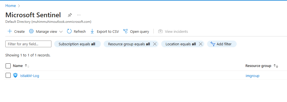Open the imgroup resource group link
Viewport: 287px width, 102px height.
[x=252, y=76]
